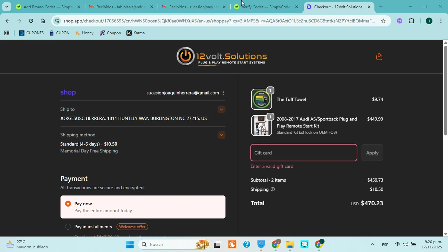Expand the Ship to address section
Screen dimensions: 448x252
click(x=221, y=109)
